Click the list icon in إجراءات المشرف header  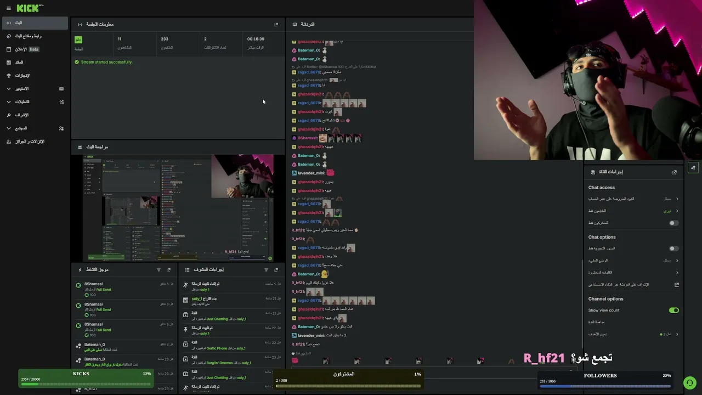pos(187,270)
